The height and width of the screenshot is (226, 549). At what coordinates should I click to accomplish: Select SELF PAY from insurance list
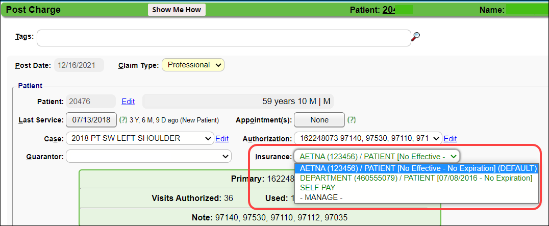pos(318,188)
